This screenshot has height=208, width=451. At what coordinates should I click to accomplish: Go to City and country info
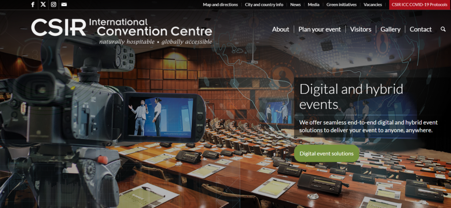264,4
